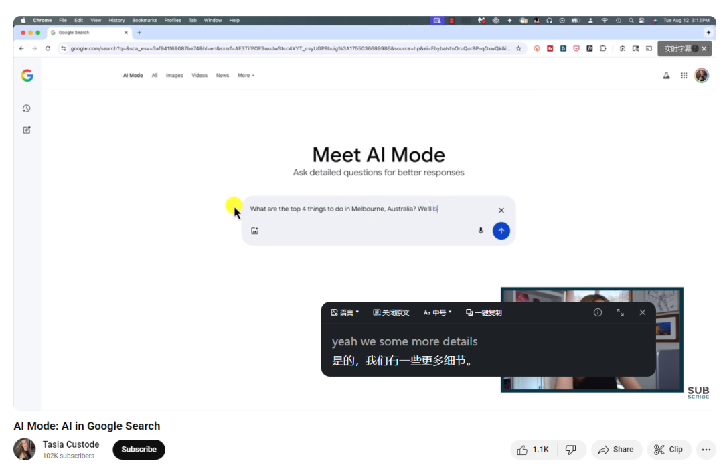The height and width of the screenshot is (467, 723).
Task: Click the presenter webcam thumbnail
Action: pos(592,340)
